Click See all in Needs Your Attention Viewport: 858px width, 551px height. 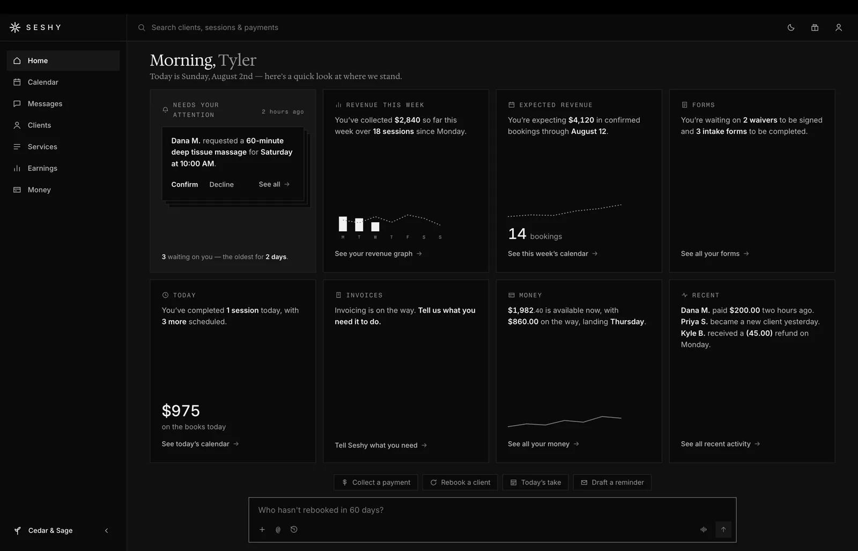coord(274,184)
